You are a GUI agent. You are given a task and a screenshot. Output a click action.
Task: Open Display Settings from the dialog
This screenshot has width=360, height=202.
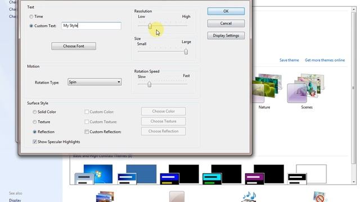pos(226,35)
